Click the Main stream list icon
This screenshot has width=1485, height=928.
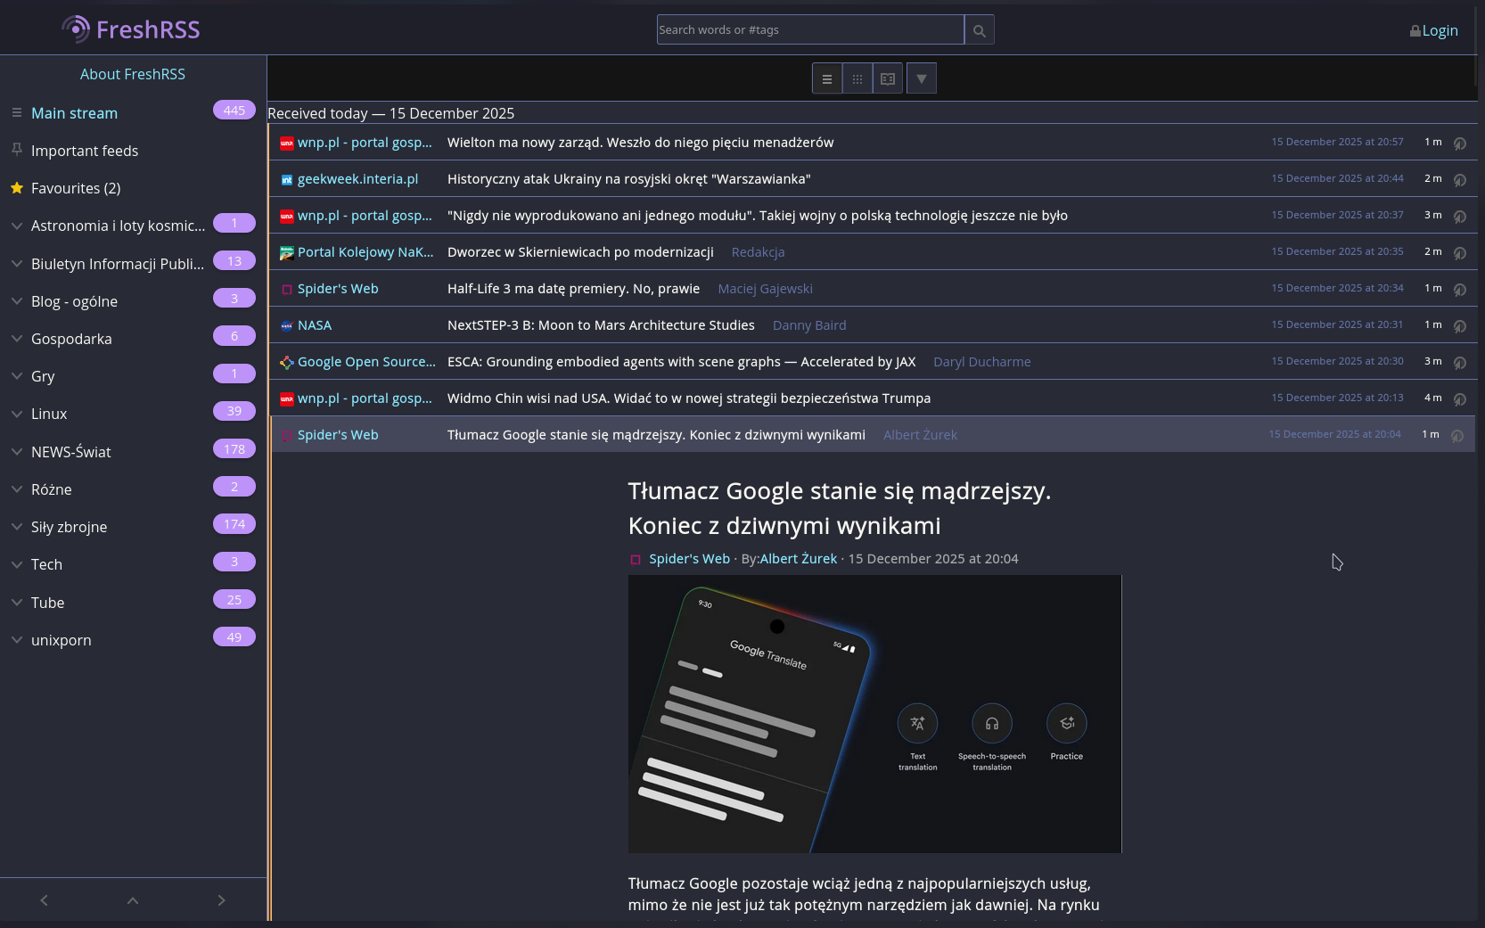coord(16,112)
